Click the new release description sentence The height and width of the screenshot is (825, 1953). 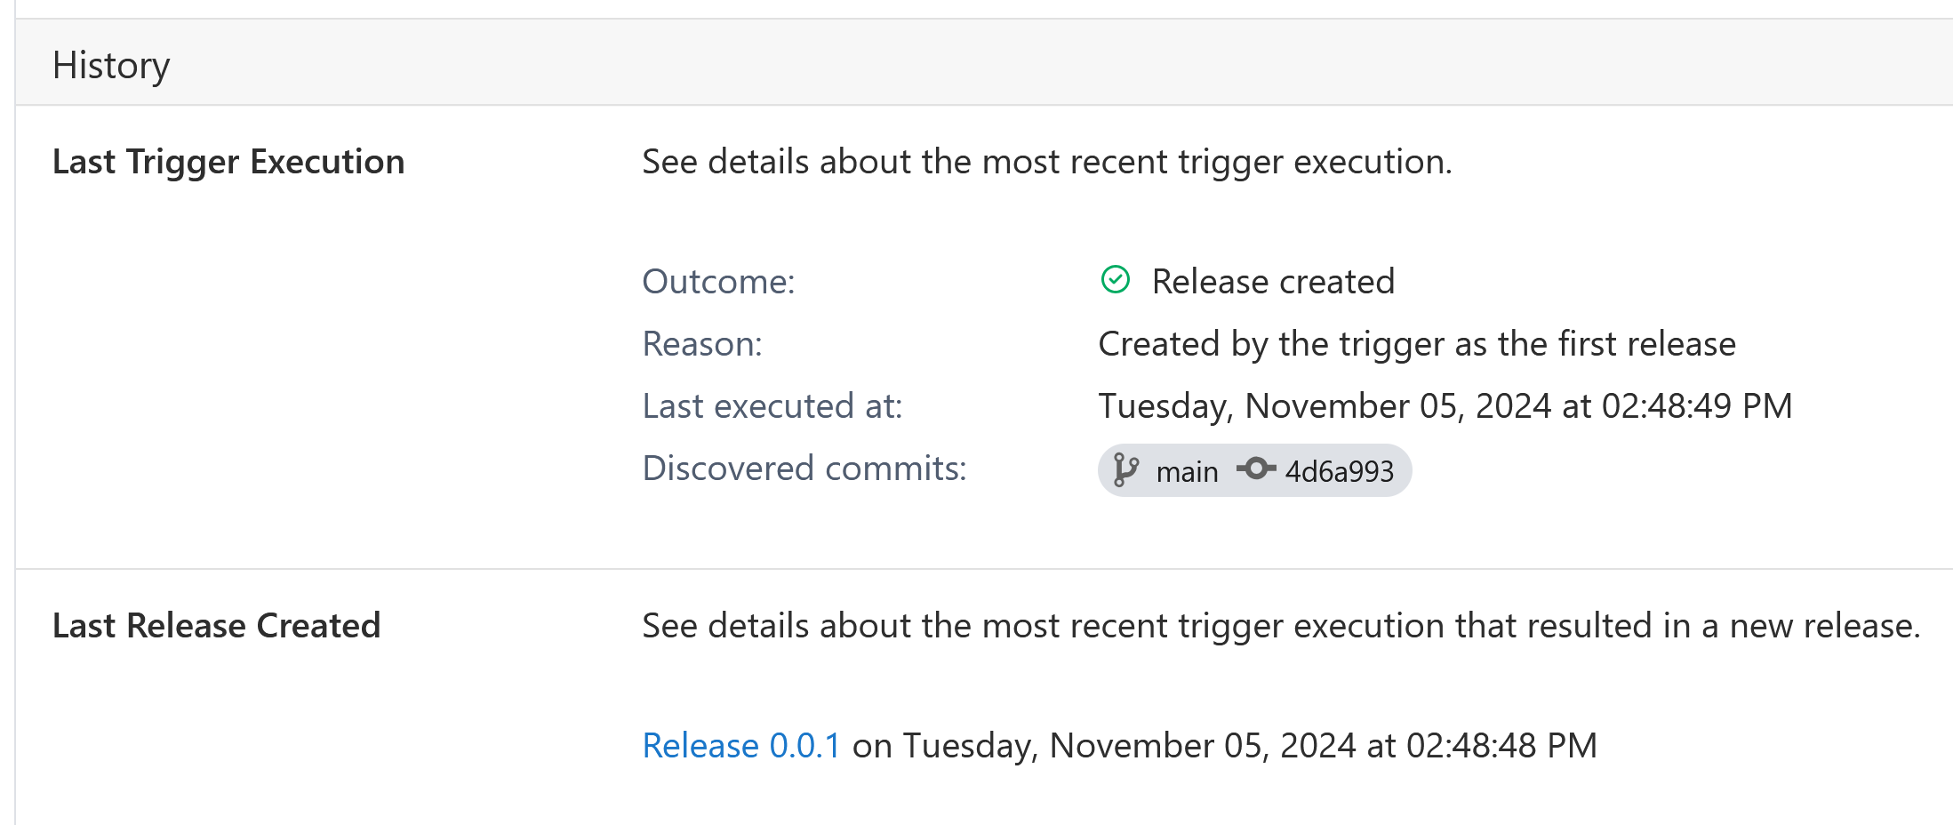point(1281,626)
